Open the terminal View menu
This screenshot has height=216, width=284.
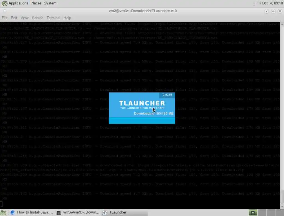(x=24, y=18)
